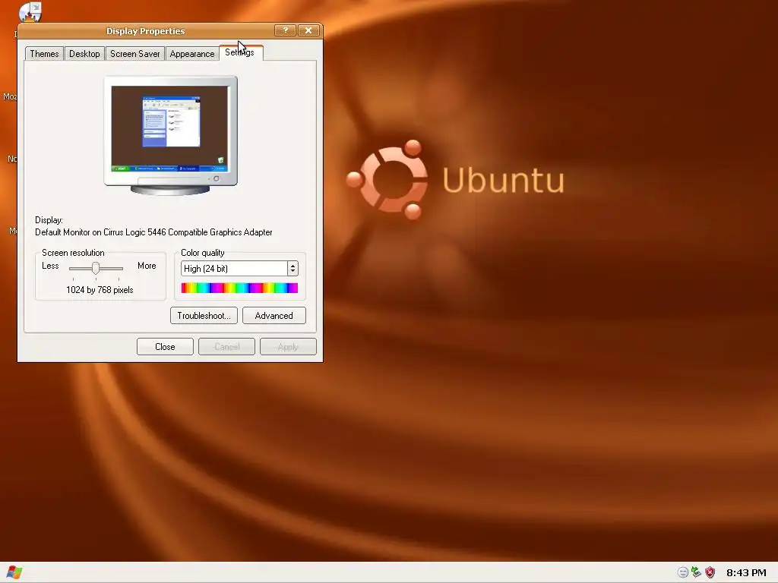This screenshot has height=583, width=778.
Task: Open the Advanced display settings
Action: 274,315
